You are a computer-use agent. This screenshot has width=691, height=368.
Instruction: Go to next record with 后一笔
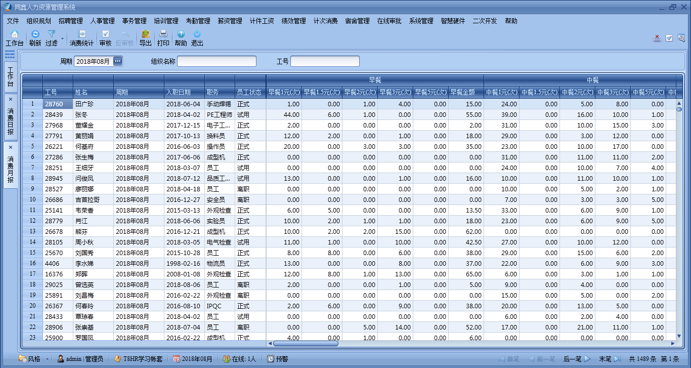(x=577, y=359)
